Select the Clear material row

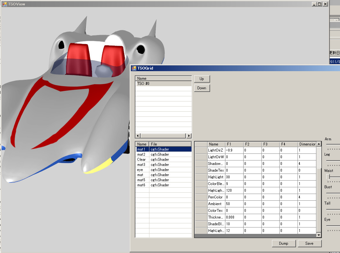point(141,160)
